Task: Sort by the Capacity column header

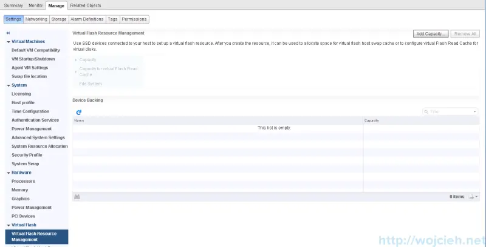Action: (421, 120)
